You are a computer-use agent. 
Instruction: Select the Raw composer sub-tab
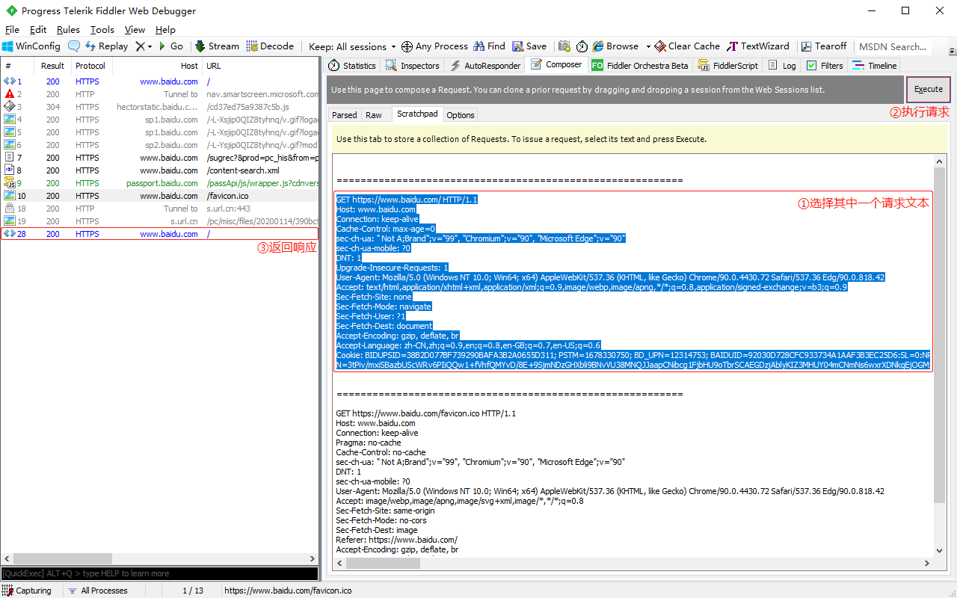click(x=374, y=115)
